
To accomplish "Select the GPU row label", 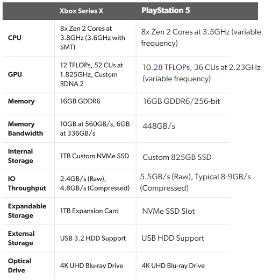I will [x=15, y=74].
